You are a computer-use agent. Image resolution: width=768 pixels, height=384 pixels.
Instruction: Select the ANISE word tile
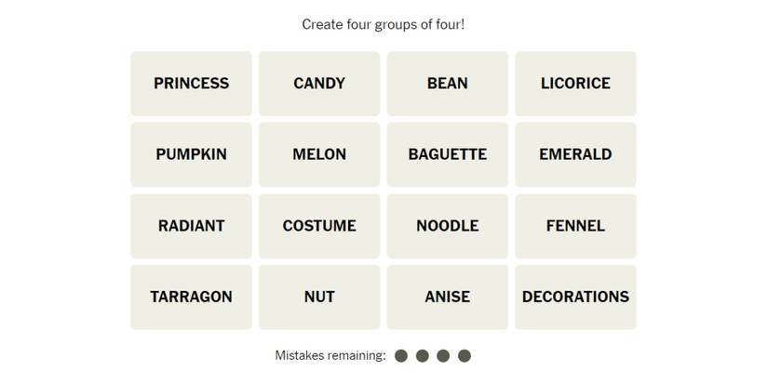[x=448, y=298]
